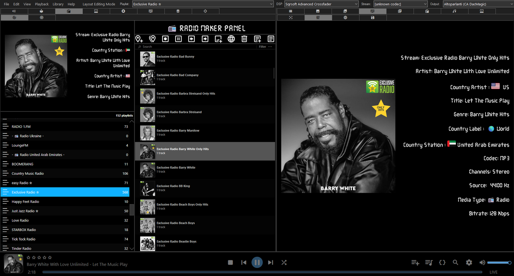
Task: Select the globe sub-tab in right panel
Action: 345,18
